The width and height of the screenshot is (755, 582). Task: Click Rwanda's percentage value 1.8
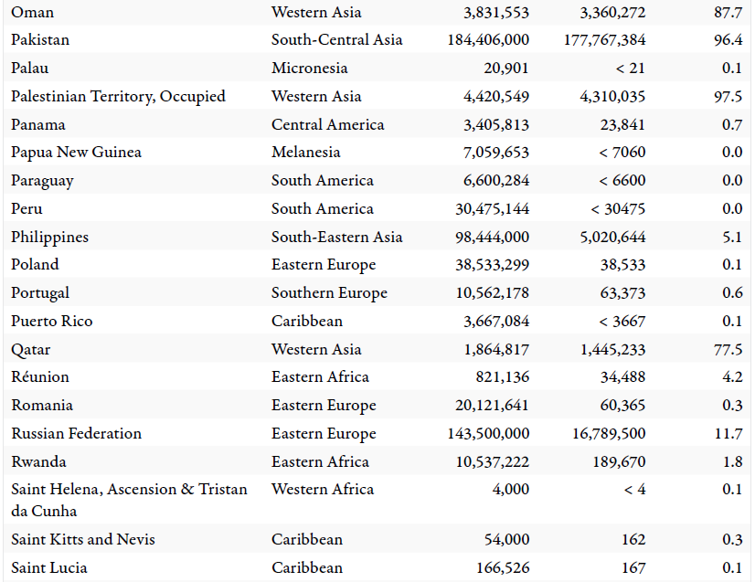(731, 462)
